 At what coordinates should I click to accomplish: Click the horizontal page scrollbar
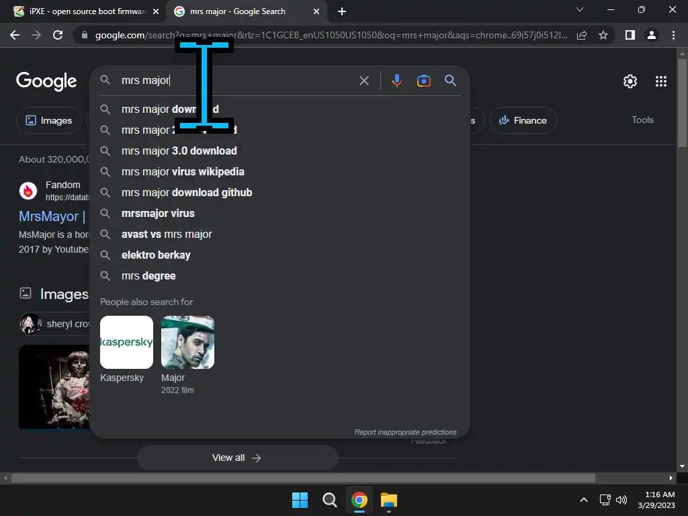(x=303, y=478)
